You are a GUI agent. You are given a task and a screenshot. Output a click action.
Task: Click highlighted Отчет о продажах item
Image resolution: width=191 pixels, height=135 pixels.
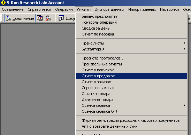[x=131, y=76]
